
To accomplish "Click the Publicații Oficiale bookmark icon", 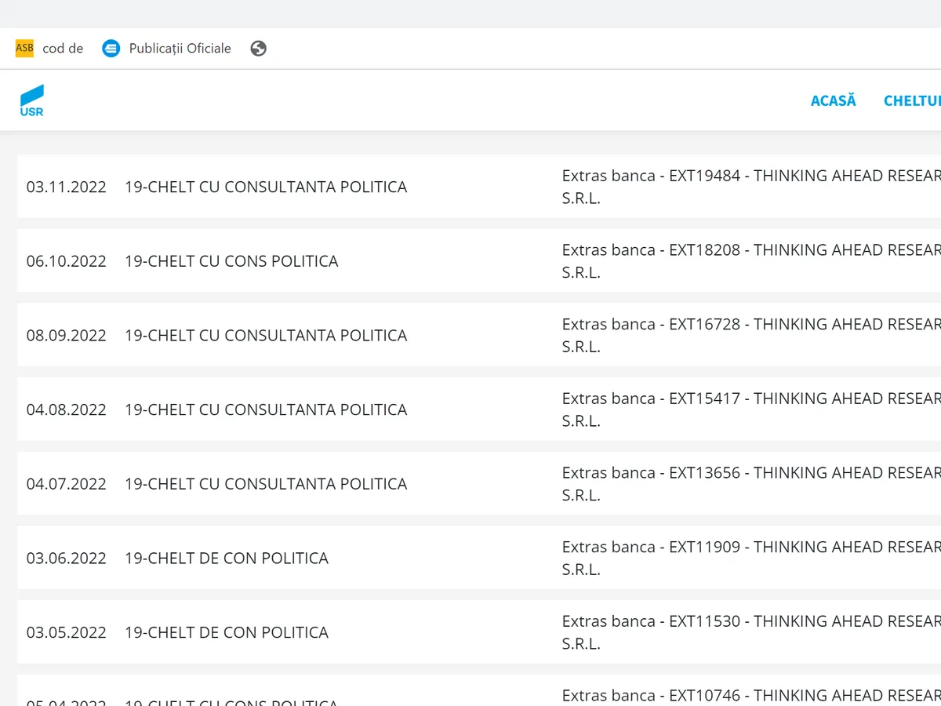I will (111, 49).
